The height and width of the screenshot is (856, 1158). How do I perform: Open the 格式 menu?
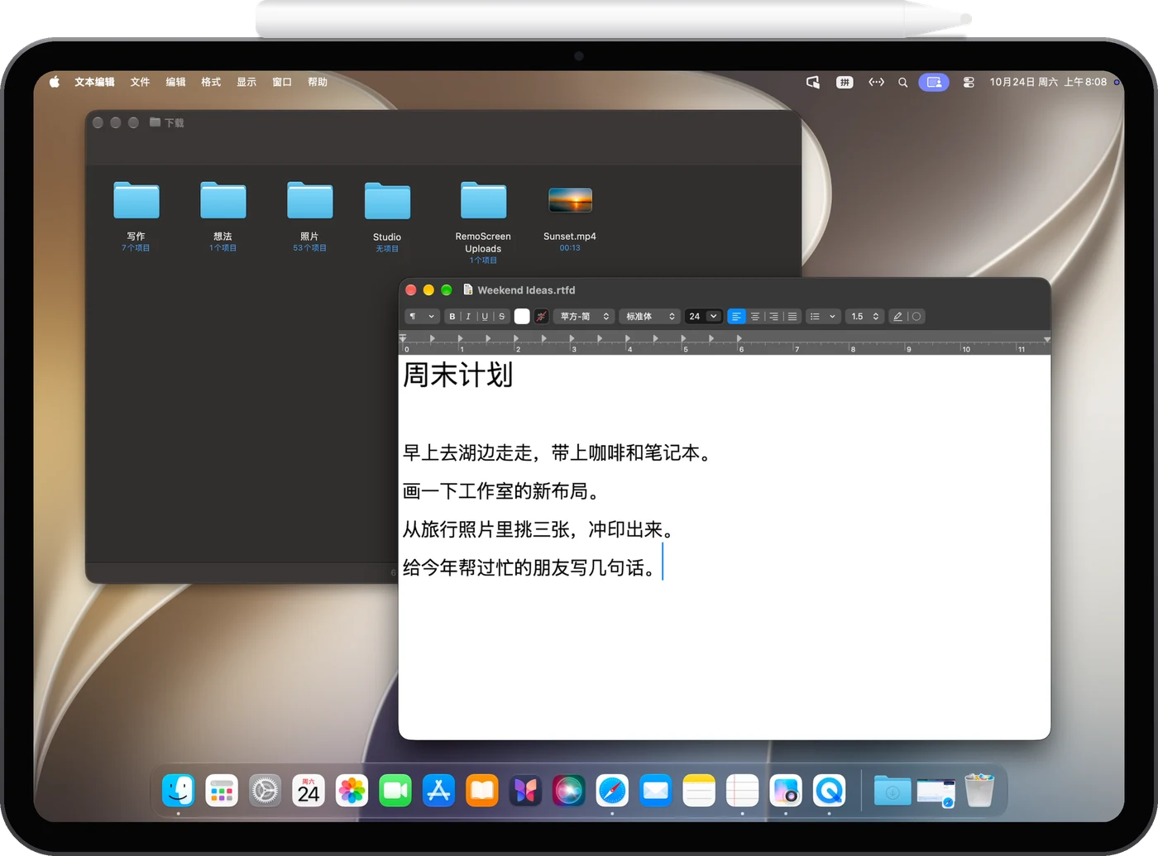(x=211, y=82)
